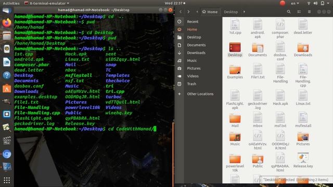Open X-terminal-emulator app menu dropdown
Viewport: 333px width, 187px height.
click(47, 3)
